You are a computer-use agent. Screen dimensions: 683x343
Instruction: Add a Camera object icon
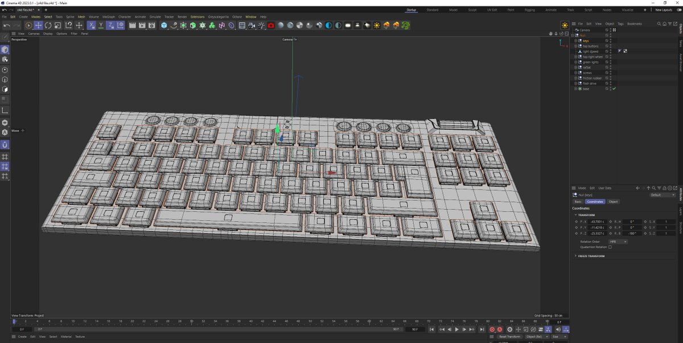pos(252,26)
